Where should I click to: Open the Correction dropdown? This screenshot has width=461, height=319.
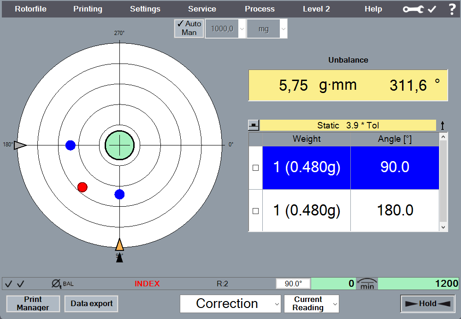[x=230, y=304]
